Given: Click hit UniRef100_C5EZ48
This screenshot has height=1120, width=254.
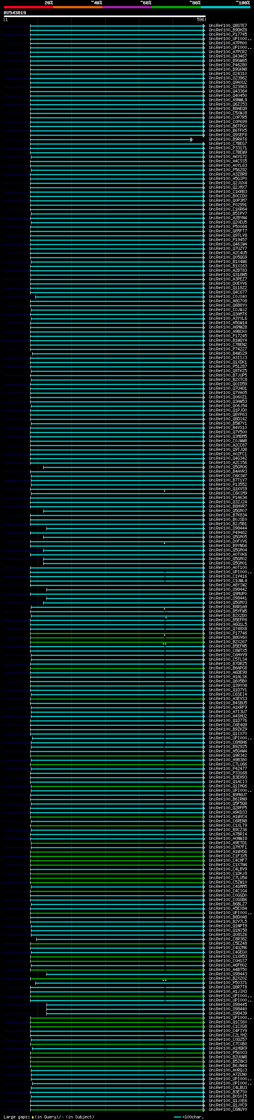Looking at the screenshot, I should [228, 944].
